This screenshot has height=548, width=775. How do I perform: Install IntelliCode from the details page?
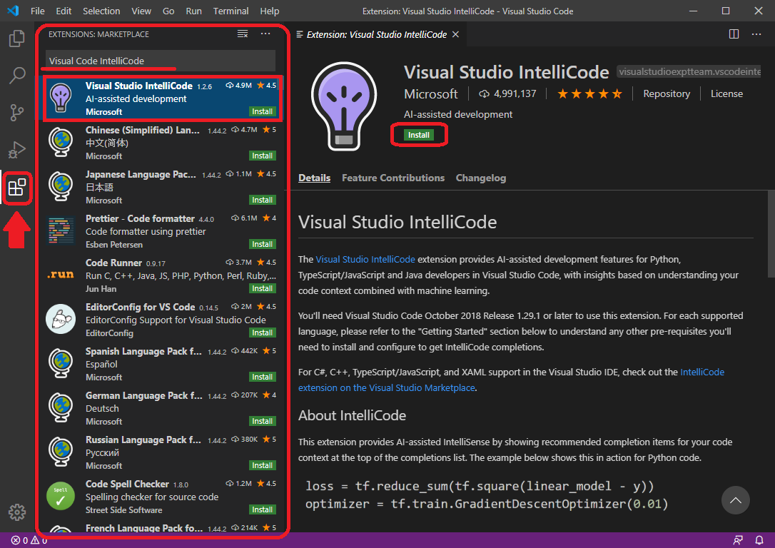pos(419,135)
